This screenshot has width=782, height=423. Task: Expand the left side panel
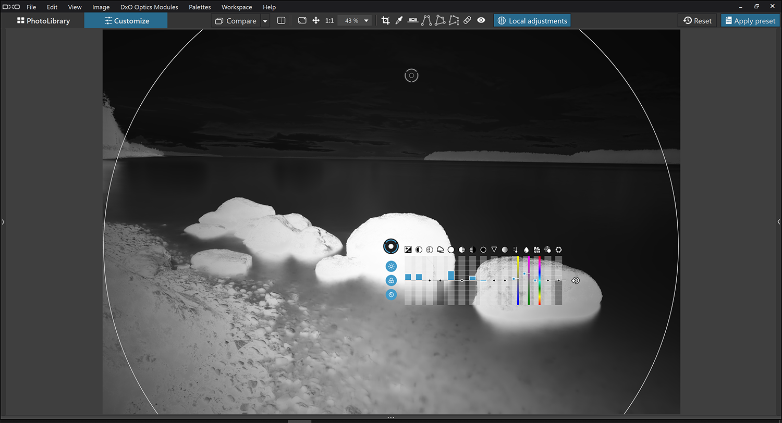[3, 222]
